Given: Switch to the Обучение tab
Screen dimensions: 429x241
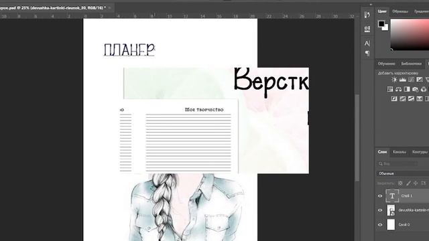Looking at the screenshot, I should click(x=386, y=64).
